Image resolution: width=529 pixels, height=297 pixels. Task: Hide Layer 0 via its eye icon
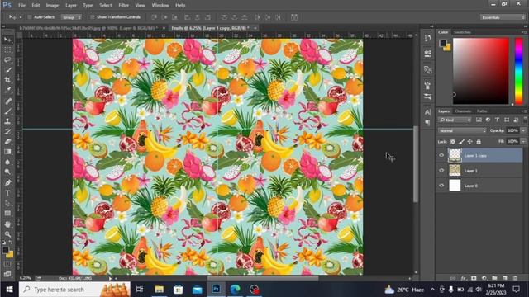click(x=441, y=186)
